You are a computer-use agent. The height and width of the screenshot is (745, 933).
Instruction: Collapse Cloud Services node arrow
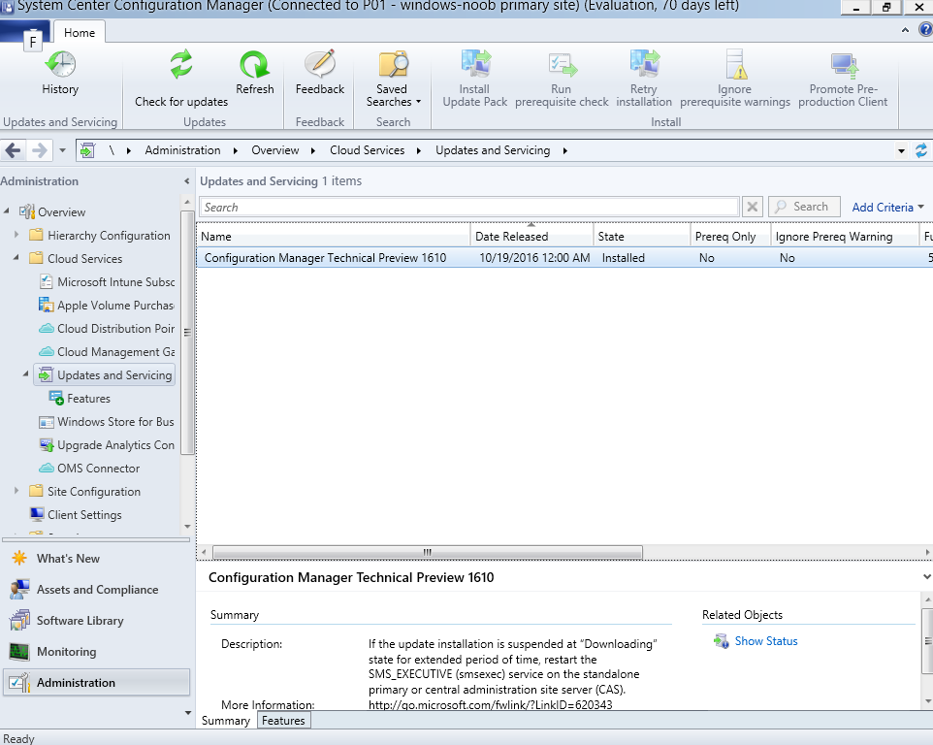click(16, 258)
